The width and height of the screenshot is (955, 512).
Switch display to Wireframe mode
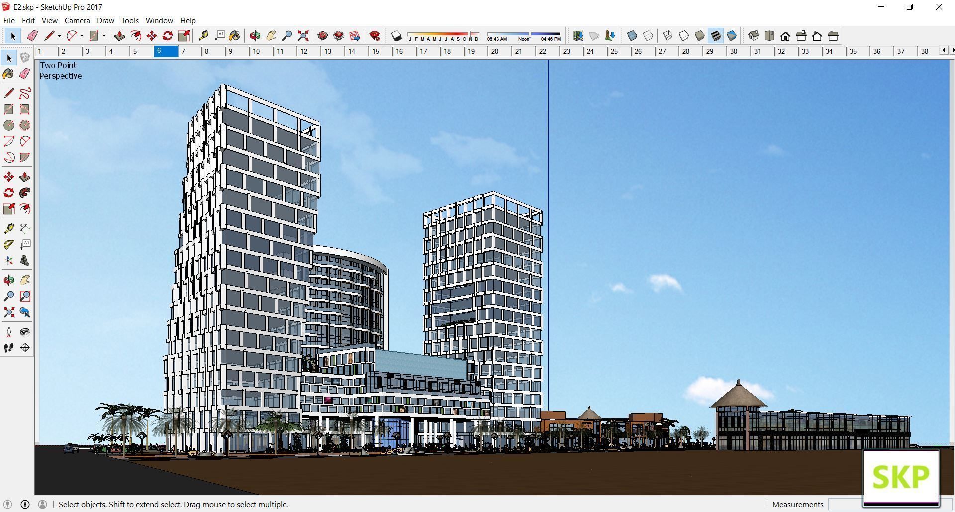coord(668,35)
